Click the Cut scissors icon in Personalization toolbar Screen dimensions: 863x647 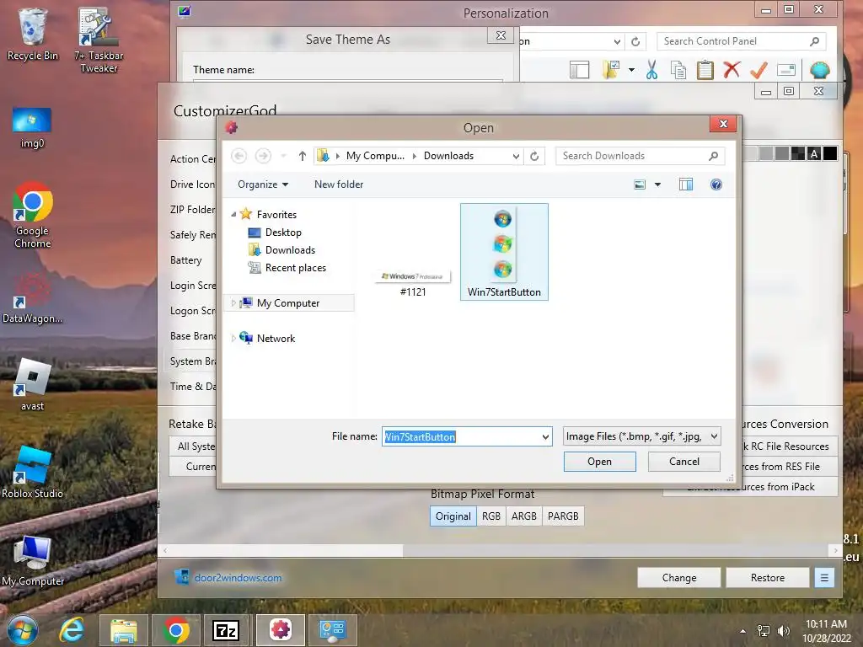click(651, 70)
